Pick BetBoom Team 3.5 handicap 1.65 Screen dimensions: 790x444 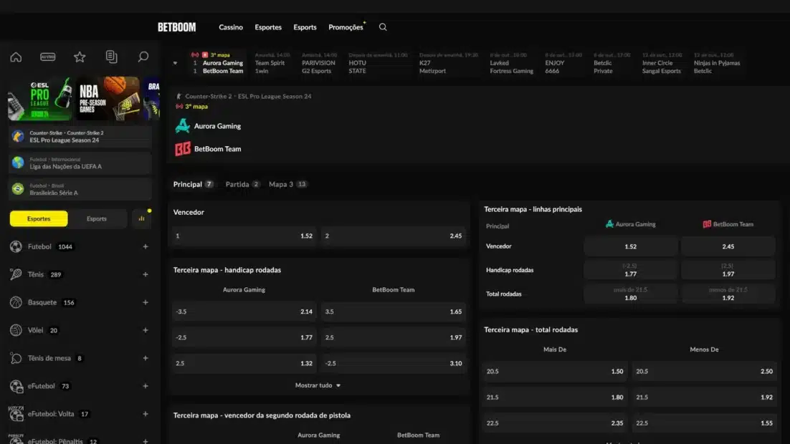pyautogui.click(x=393, y=312)
